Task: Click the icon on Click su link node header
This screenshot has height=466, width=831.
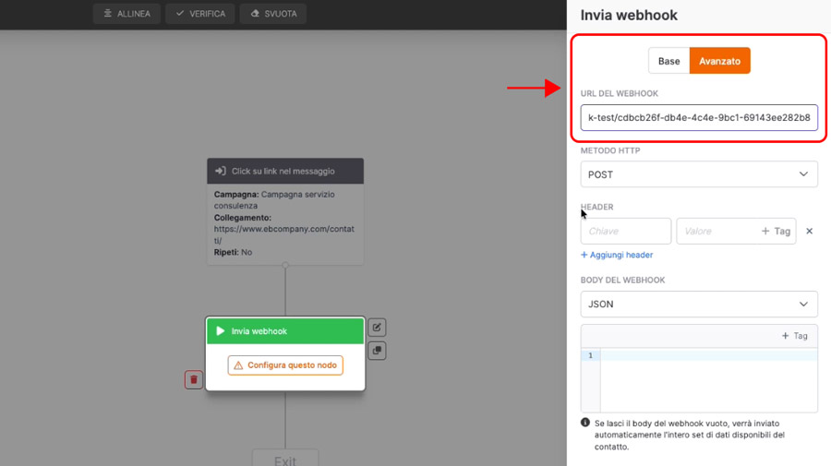Action: click(x=220, y=171)
